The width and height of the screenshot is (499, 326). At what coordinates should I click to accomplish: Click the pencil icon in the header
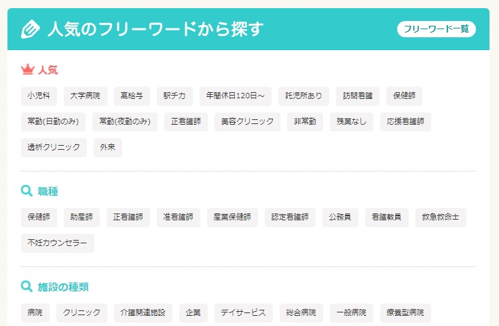coord(31,29)
